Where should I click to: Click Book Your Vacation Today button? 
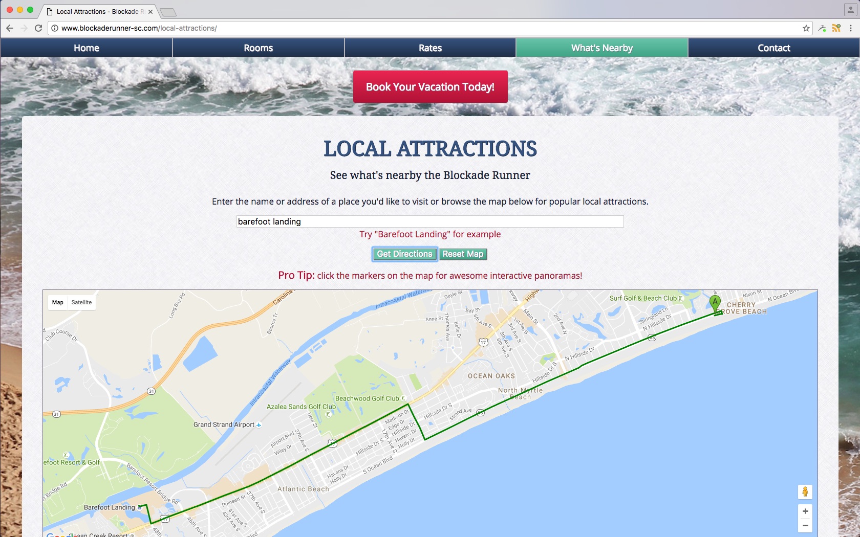(431, 87)
